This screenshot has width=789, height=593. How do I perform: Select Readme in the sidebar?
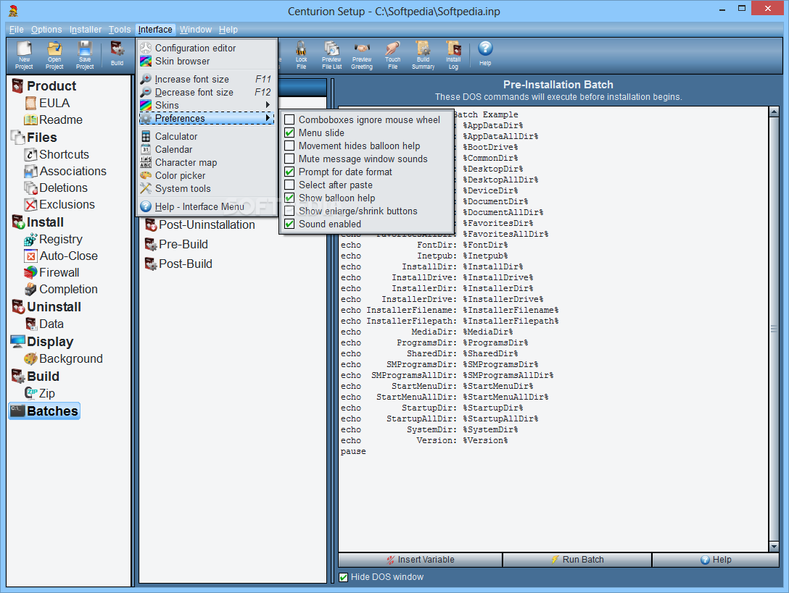54,119
